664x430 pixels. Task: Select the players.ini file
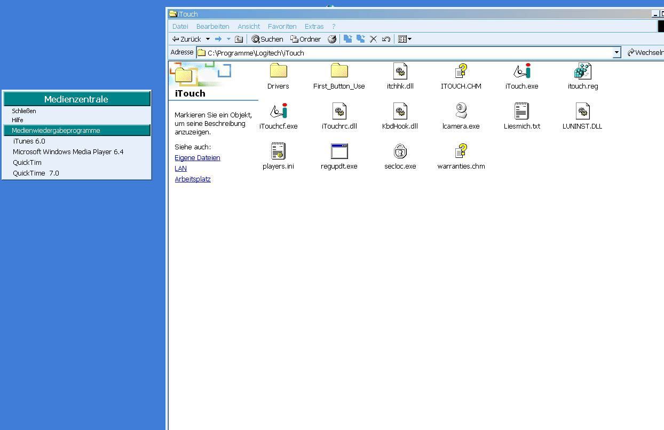click(278, 156)
